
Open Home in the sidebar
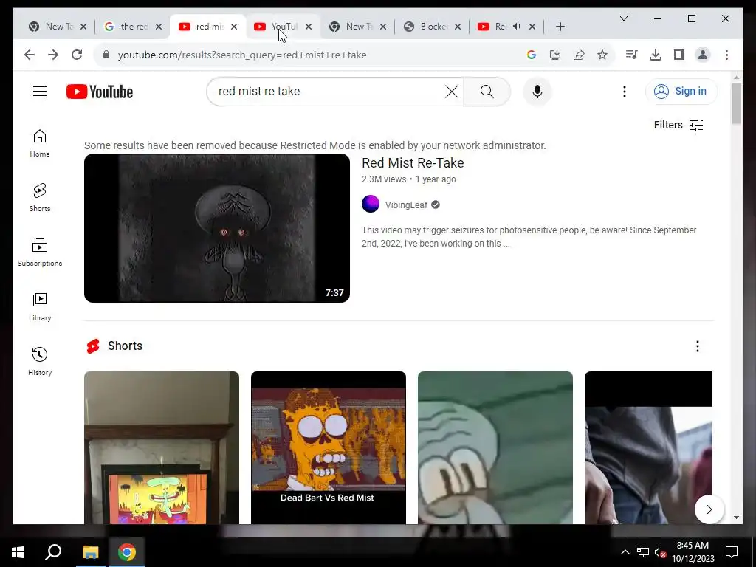click(40, 143)
